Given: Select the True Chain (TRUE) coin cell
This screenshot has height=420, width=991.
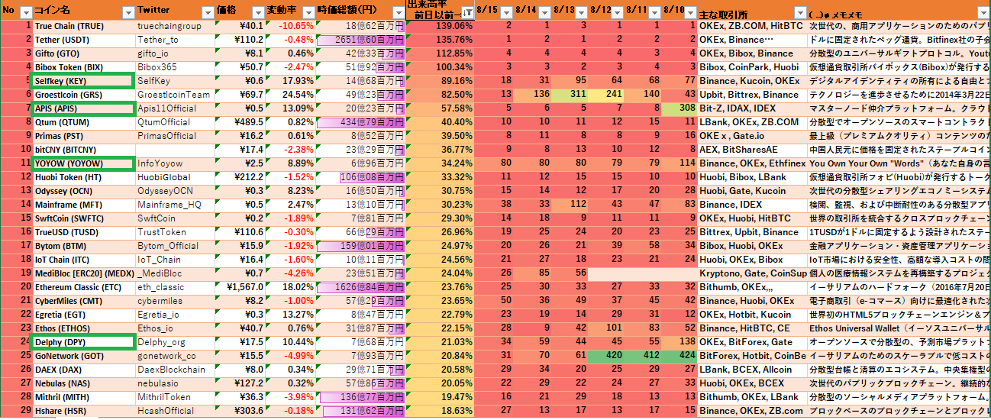Looking at the screenshot, I should [83, 27].
